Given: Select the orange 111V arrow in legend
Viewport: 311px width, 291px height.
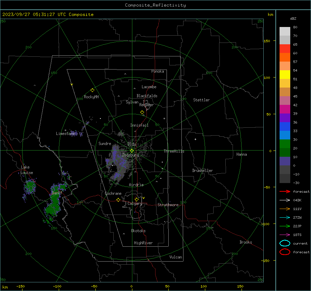Looking at the screenshot, I should coord(285,209).
